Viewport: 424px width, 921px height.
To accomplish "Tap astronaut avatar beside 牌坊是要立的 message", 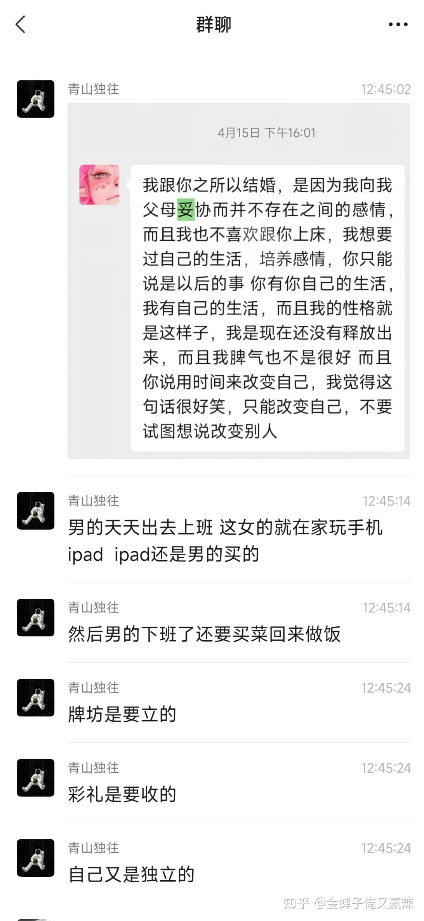I will pyautogui.click(x=35, y=697).
